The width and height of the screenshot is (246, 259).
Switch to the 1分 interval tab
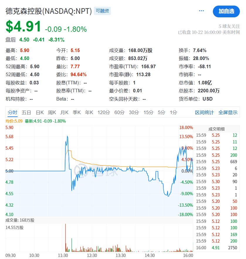coord(174,112)
